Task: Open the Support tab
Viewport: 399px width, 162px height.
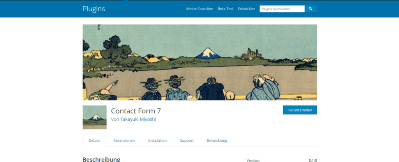Action: 187,141
